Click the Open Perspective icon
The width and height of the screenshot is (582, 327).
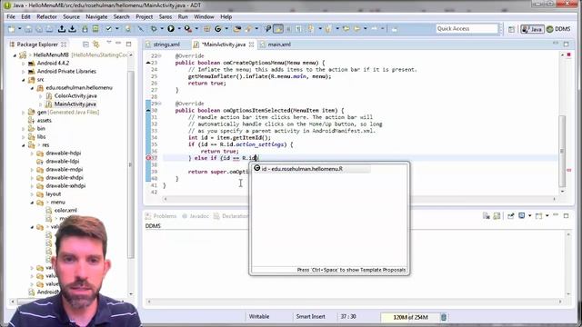click(511, 29)
